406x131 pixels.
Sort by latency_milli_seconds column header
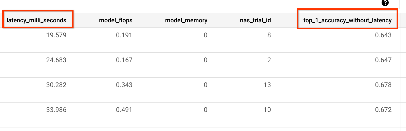36,20
